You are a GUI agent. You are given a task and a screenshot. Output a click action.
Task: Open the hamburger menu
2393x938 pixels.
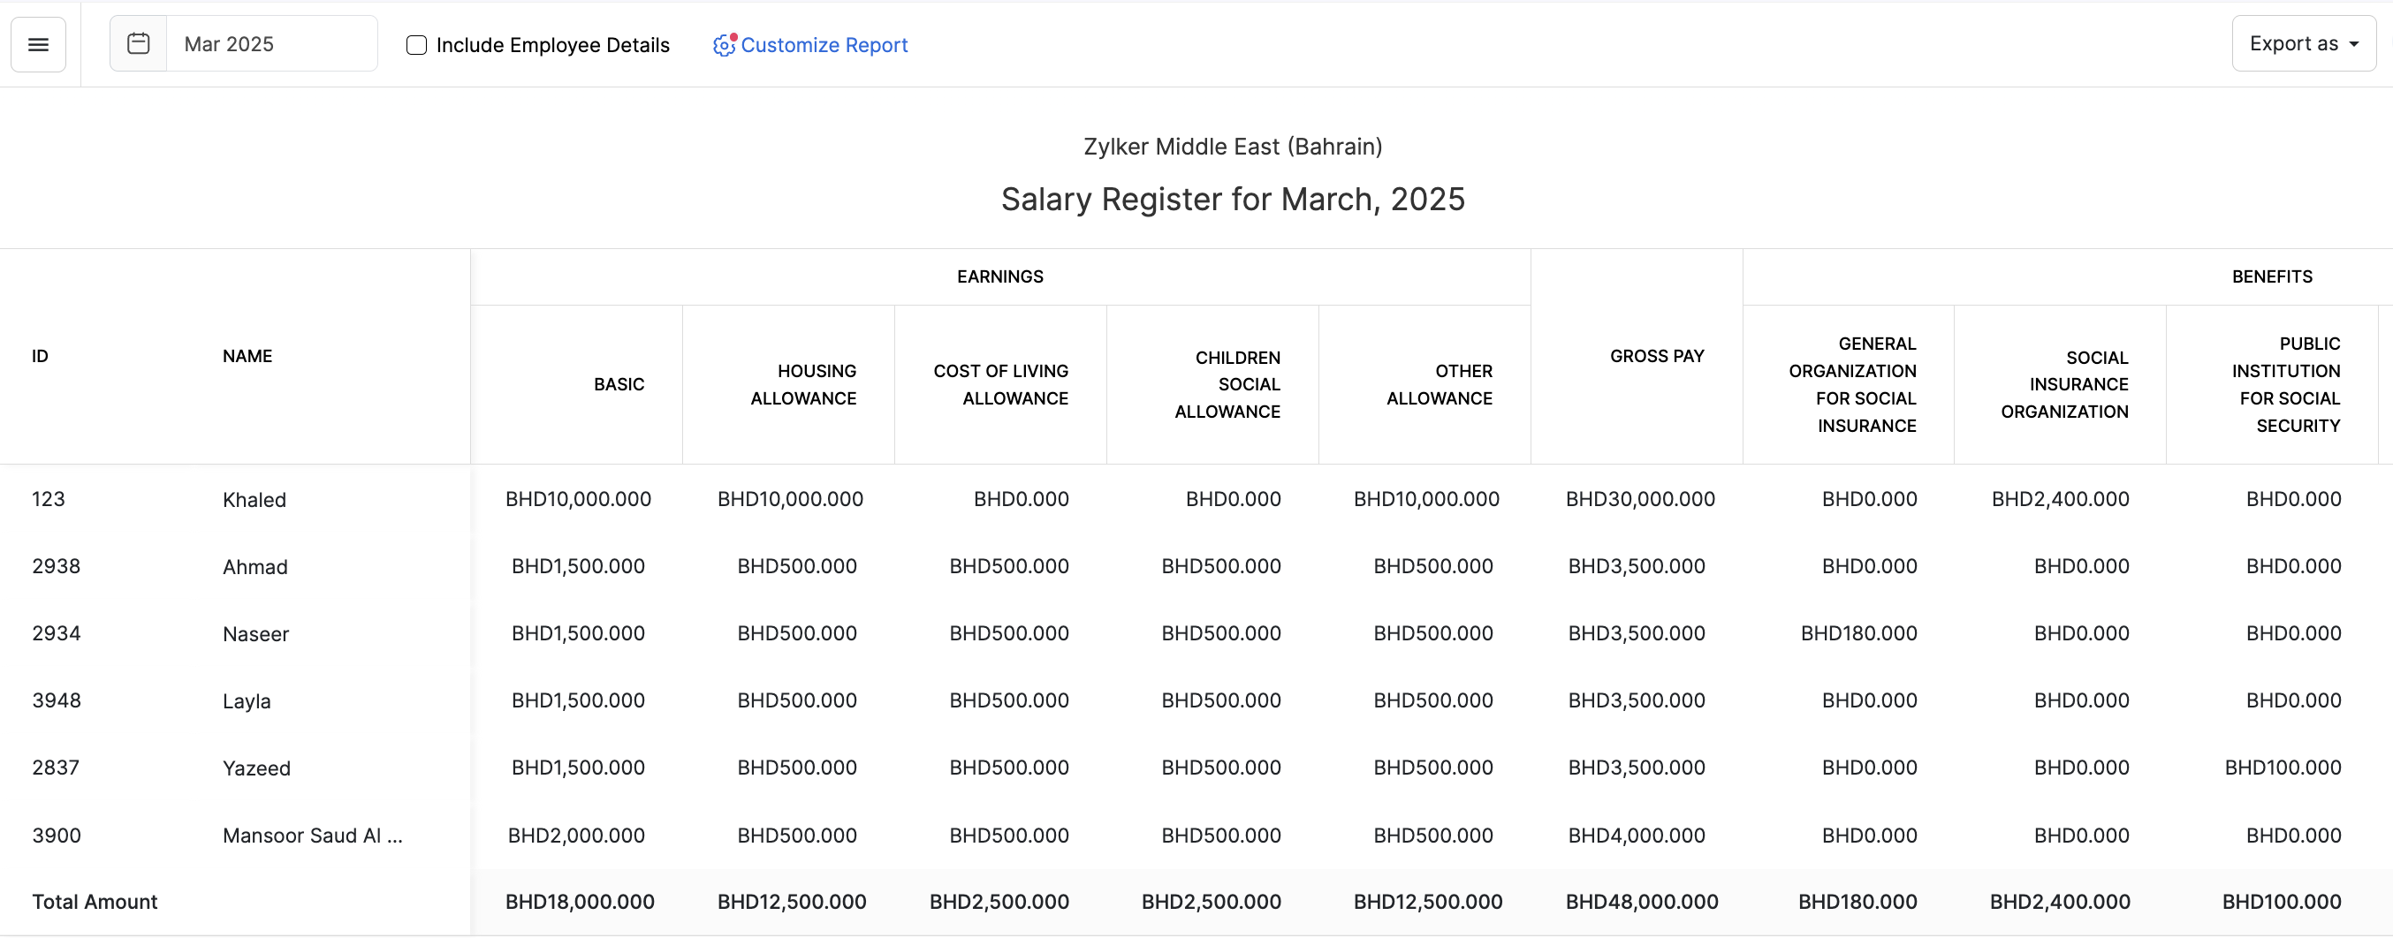click(x=38, y=44)
